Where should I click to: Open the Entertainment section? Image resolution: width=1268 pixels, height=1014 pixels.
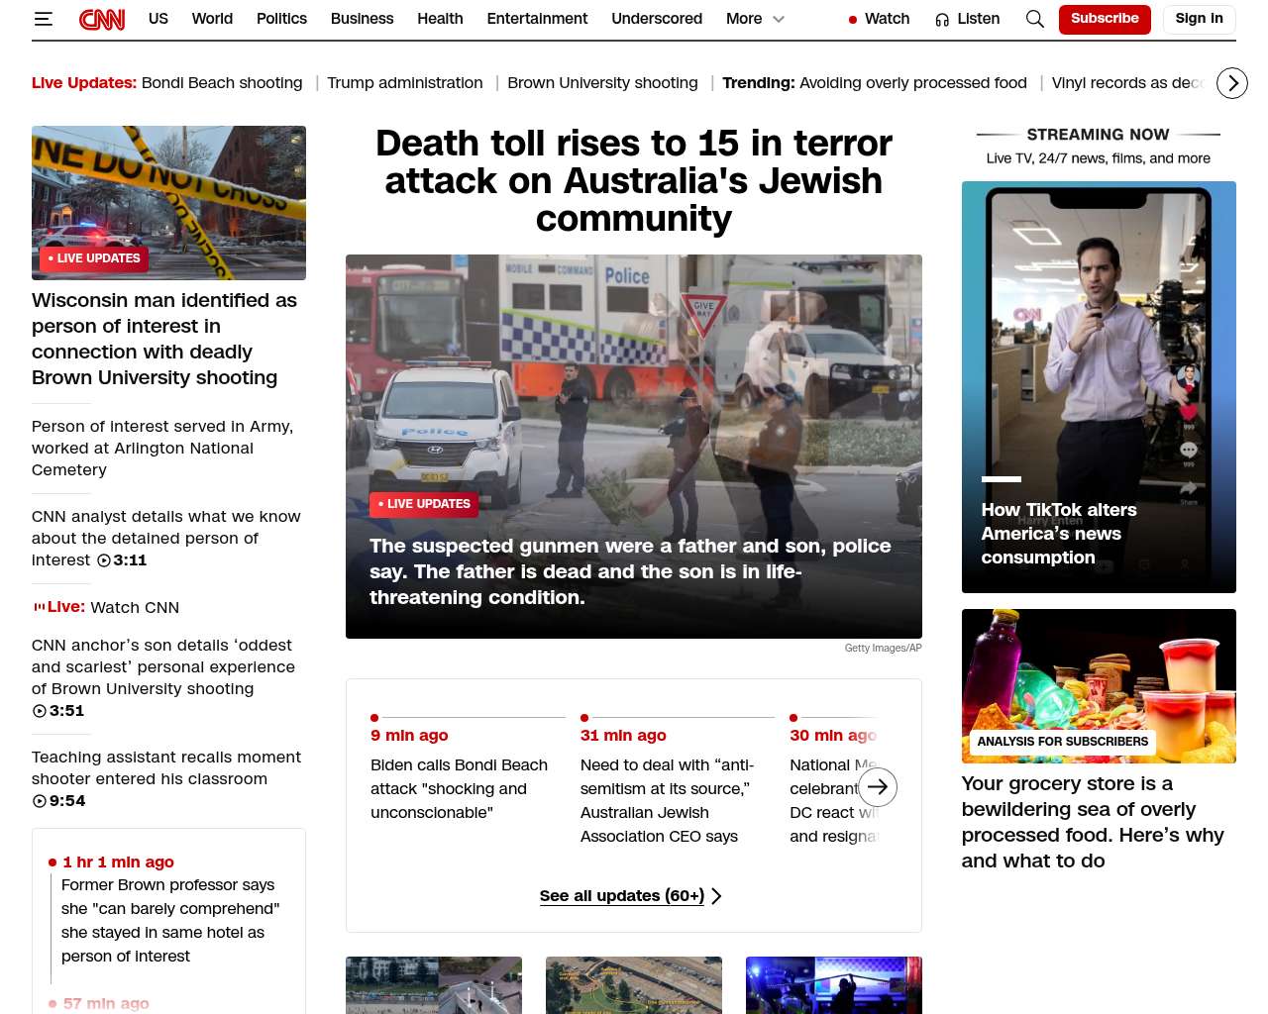click(x=537, y=19)
